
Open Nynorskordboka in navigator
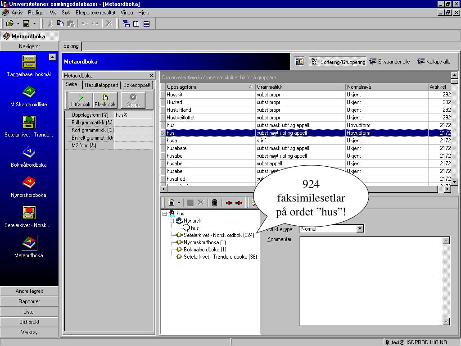(29, 187)
